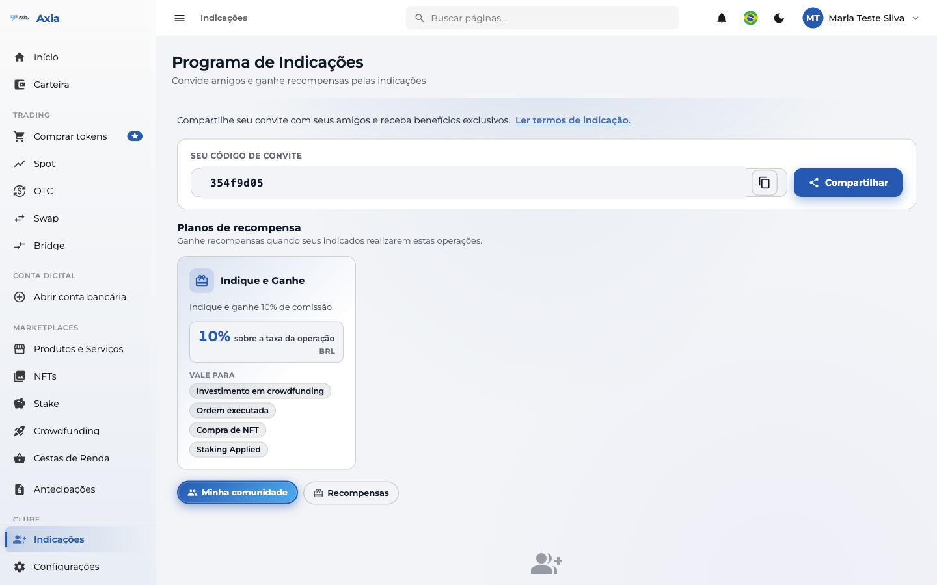Viewport: 937px width, 585px height.
Task: Open Spot trading page
Action: point(78,164)
